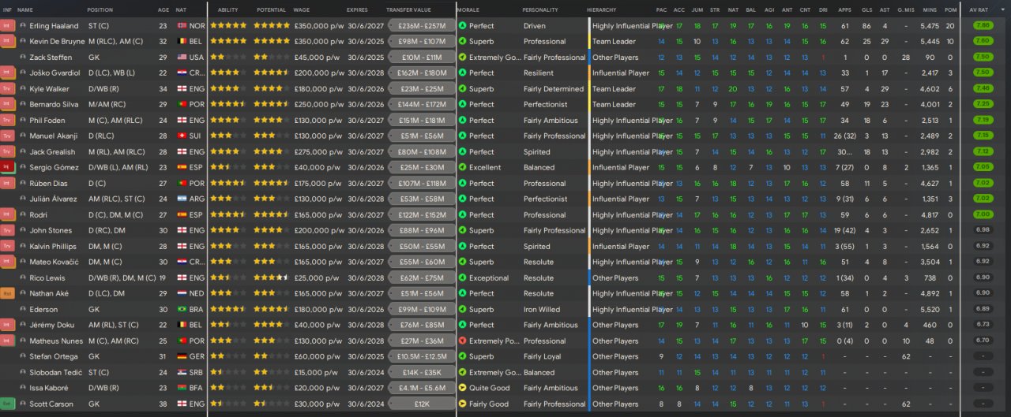This screenshot has width=1011, height=417.
Task: Click the Serbia flag on Slobodan Tedić's row
Action: [181, 373]
